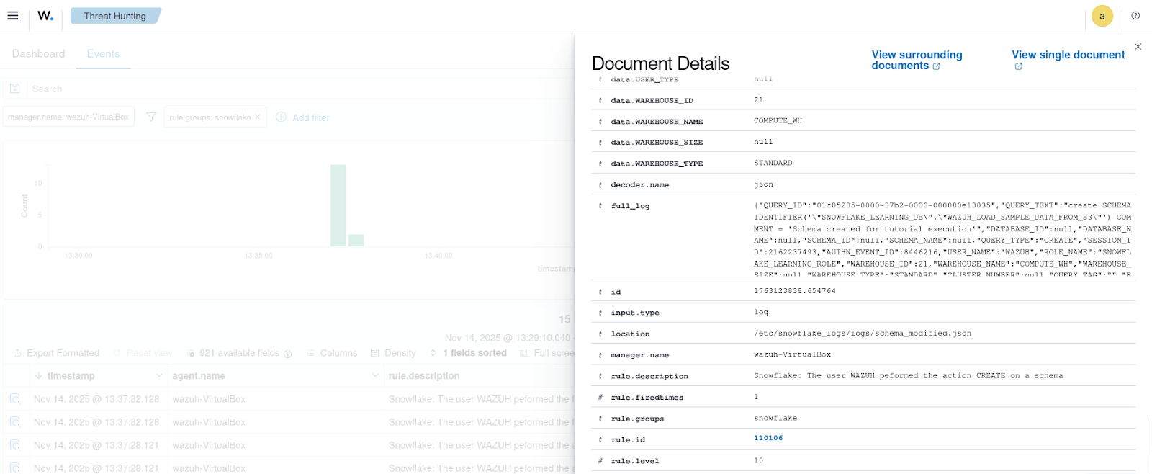The height and width of the screenshot is (474, 1152).
Task: Click the Threat Hunting breadcrumb
Action: 115,16
